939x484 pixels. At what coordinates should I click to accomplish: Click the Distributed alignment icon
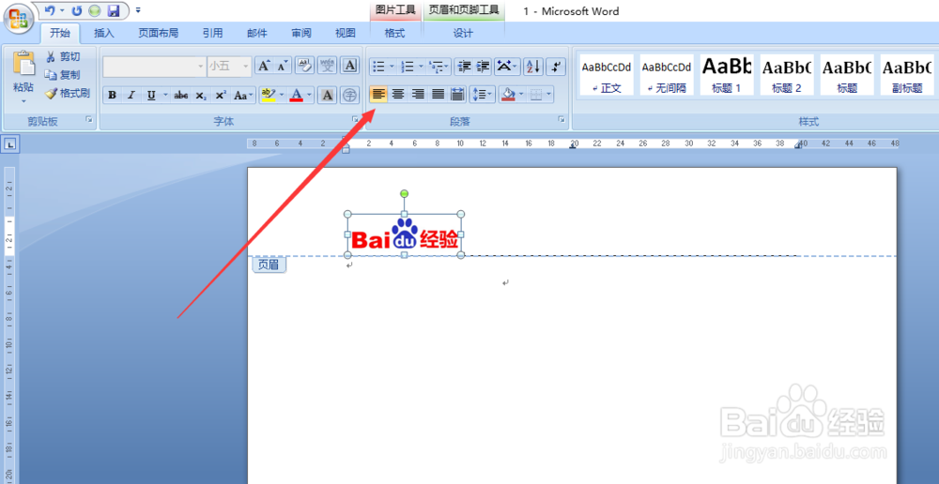[x=457, y=95]
